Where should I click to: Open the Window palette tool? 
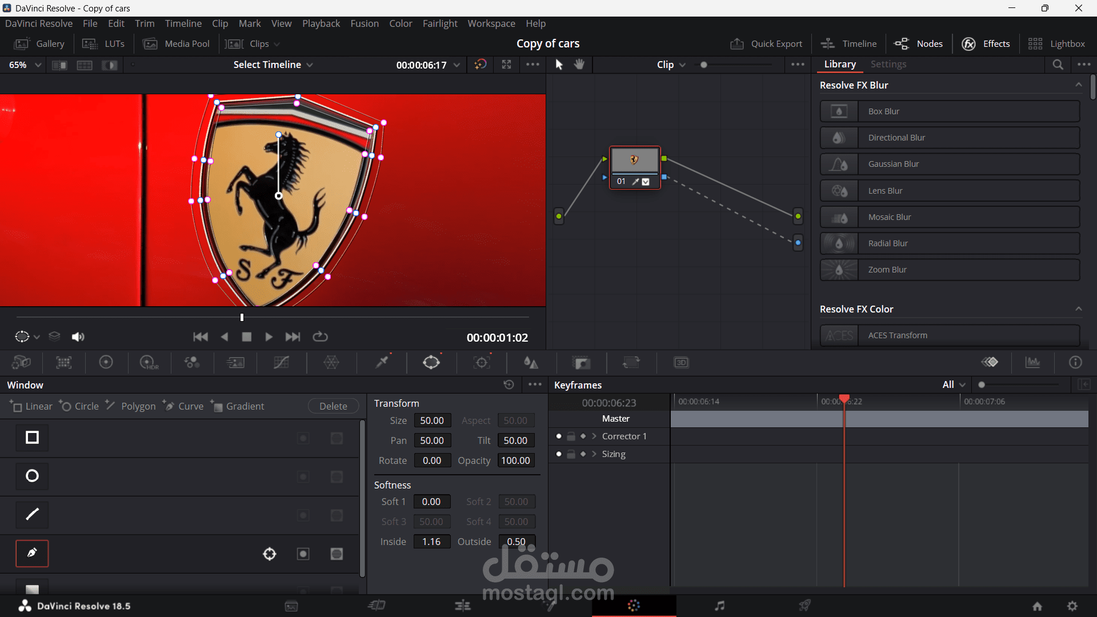pos(431,362)
